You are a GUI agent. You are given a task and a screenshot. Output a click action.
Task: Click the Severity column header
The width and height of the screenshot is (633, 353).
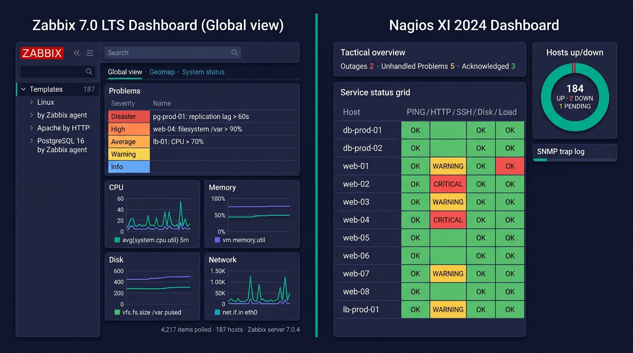point(123,103)
